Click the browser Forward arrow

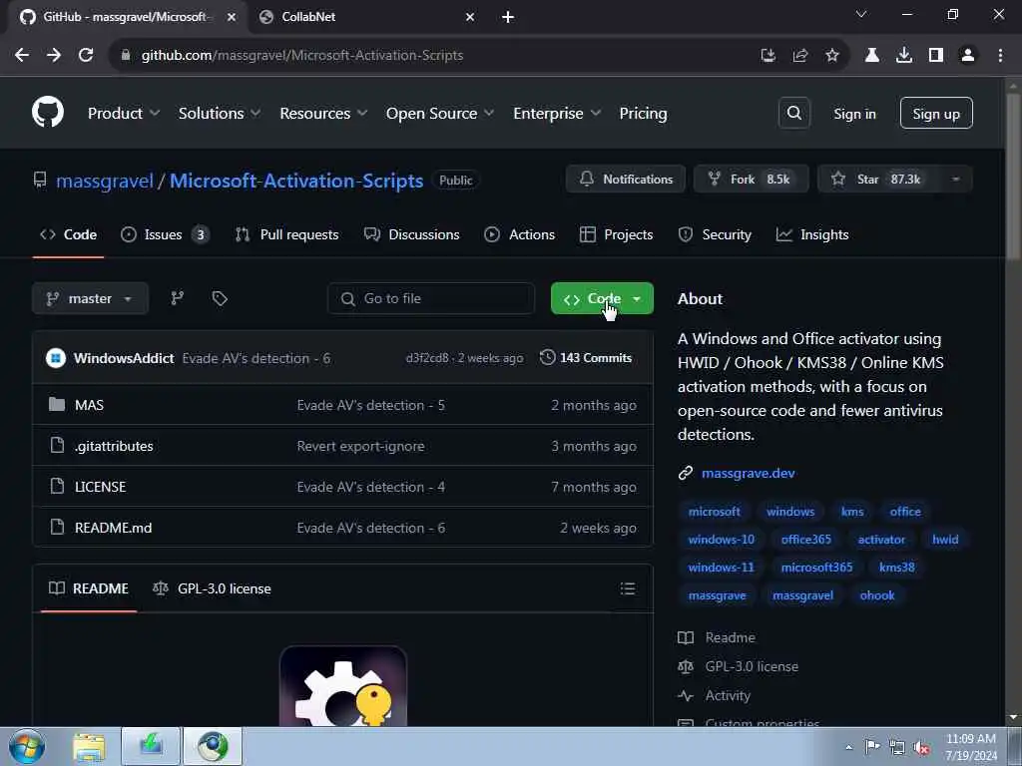54,56
